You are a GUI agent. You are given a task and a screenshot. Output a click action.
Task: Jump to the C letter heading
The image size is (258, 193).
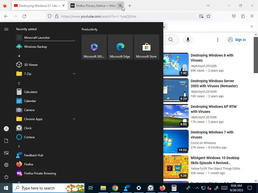(19, 83)
